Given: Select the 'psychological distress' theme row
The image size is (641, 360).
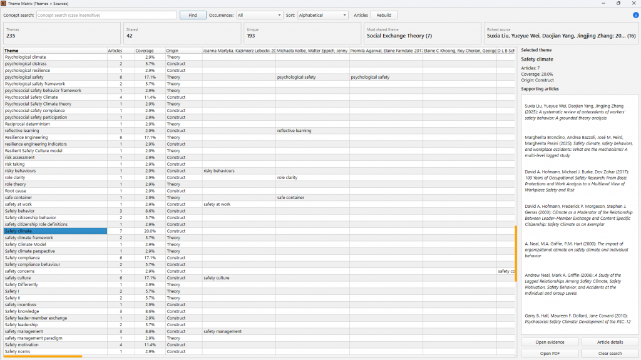Looking at the screenshot, I should click(55, 64).
